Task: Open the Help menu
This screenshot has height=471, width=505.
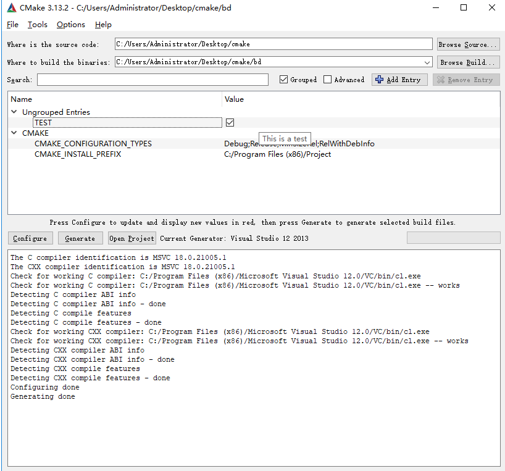Action: pos(103,25)
